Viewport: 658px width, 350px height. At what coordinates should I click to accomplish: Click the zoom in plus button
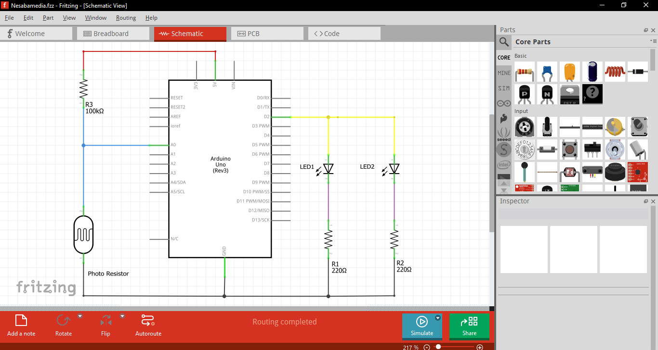coord(480,347)
